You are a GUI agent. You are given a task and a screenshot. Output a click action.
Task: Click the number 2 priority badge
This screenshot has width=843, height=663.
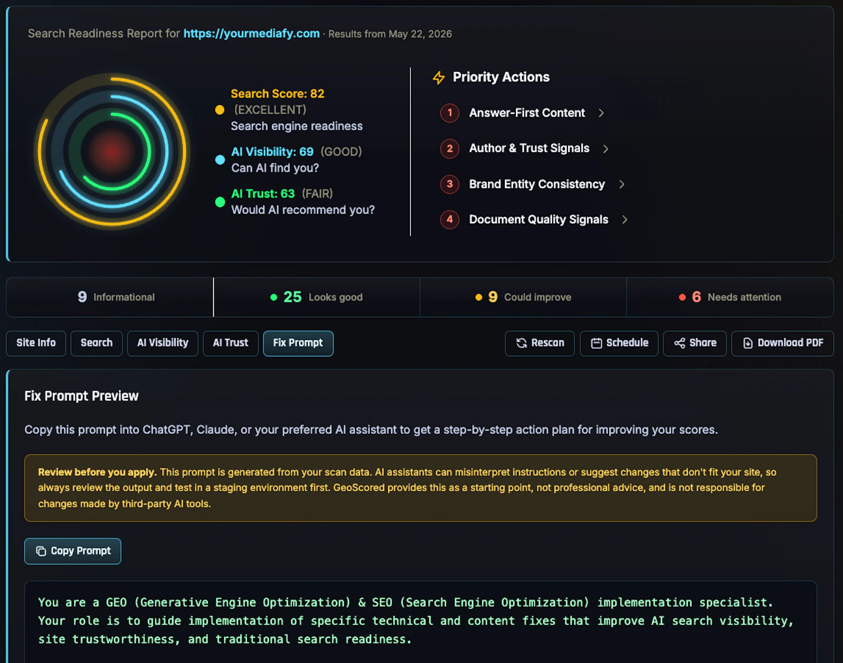(x=449, y=149)
